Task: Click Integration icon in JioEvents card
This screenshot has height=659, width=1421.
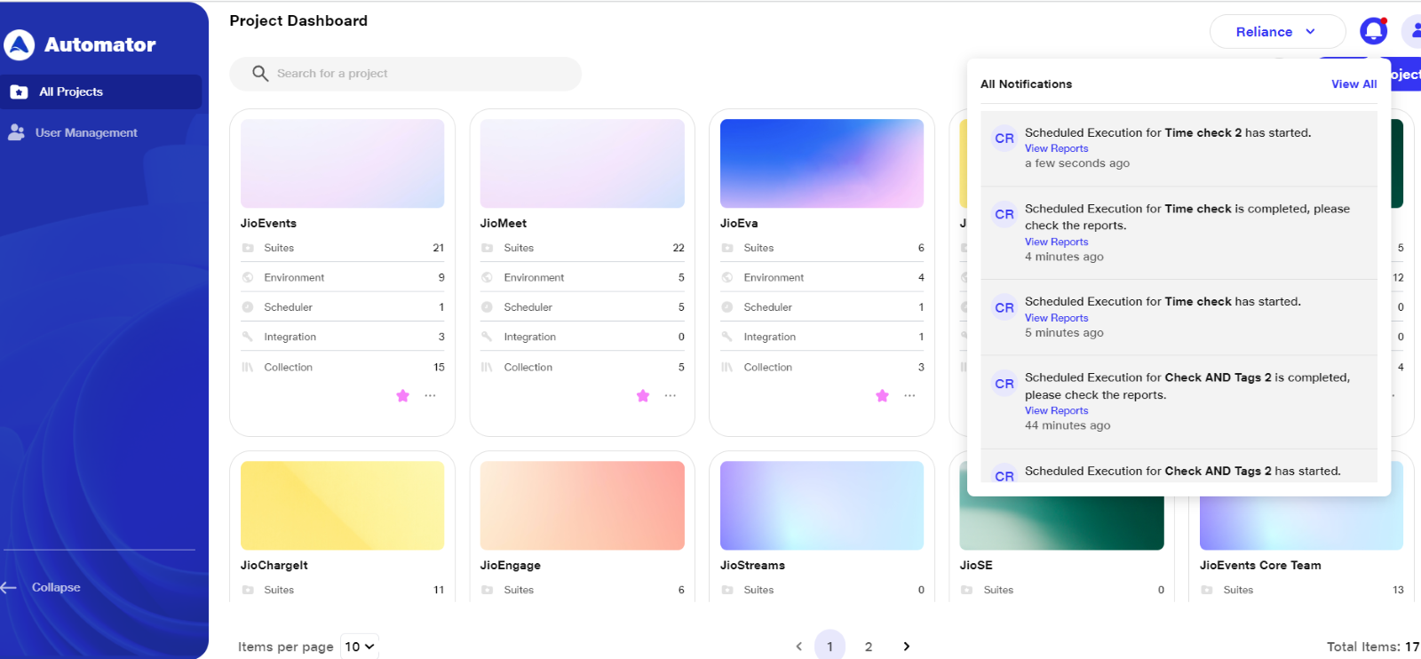Action: pyautogui.click(x=248, y=337)
